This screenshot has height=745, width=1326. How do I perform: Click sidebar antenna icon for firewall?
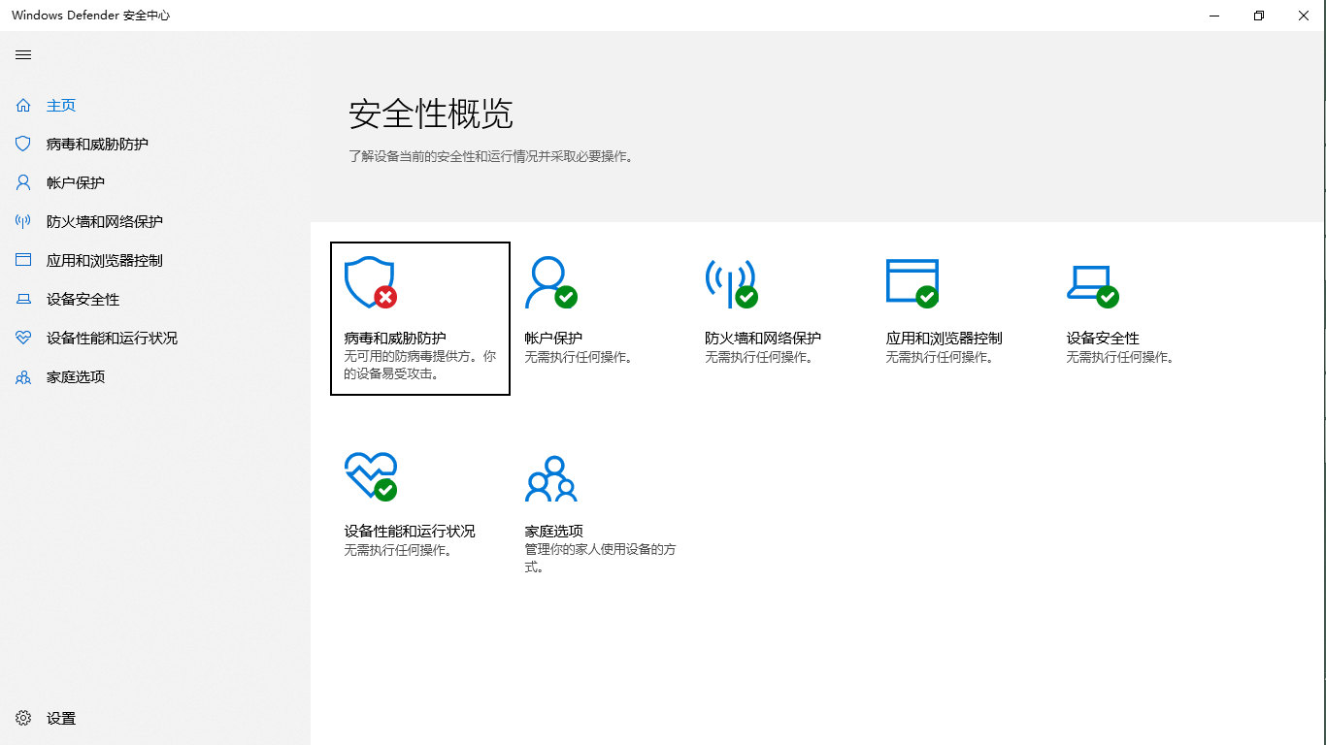click(x=23, y=221)
